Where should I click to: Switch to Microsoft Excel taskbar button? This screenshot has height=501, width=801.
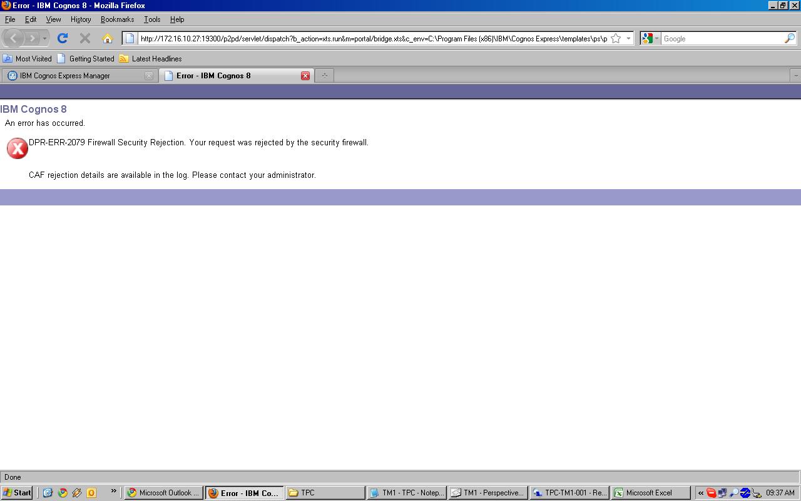point(650,493)
